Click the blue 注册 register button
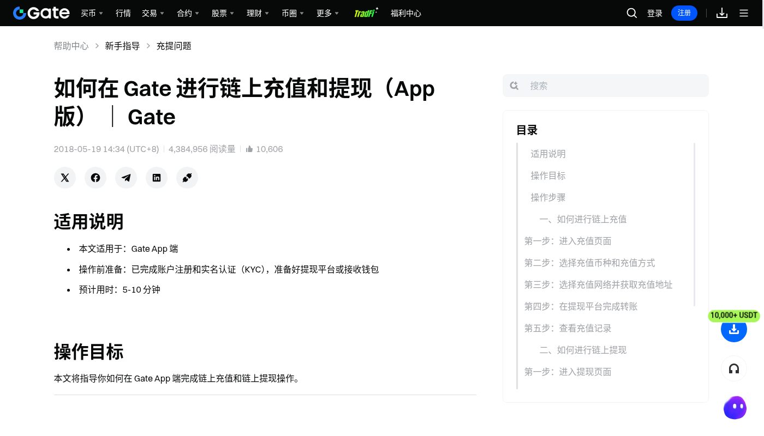Viewport: 764px width, 436px height. click(x=684, y=13)
